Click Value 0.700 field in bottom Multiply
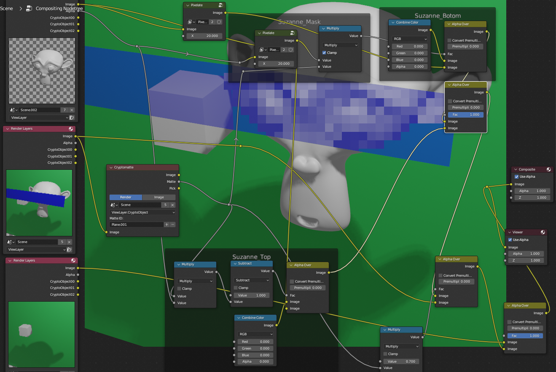Viewport: 556px width, 372px height. point(401,361)
